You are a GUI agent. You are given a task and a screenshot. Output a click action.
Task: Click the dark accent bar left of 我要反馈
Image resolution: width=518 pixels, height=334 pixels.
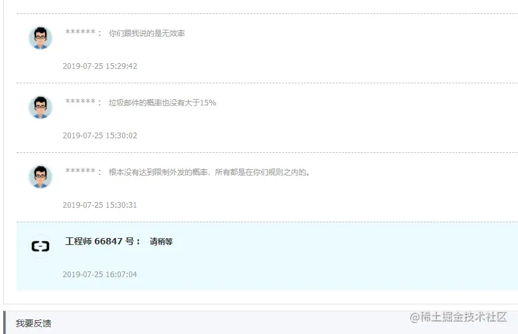pyautogui.click(x=4, y=323)
